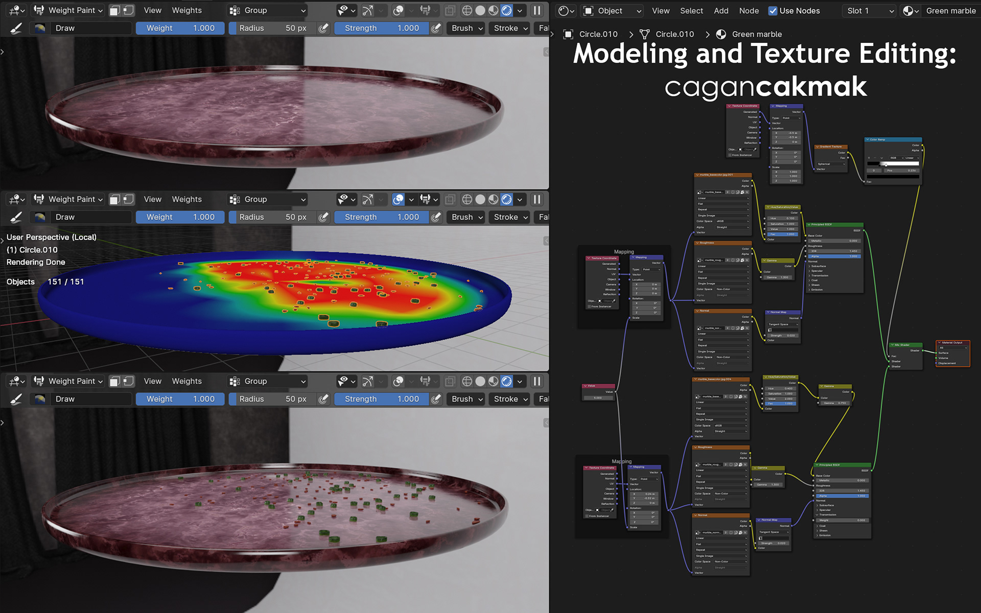Select rendered shading in top viewport
This screenshot has width=981, height=613.
[507, 10]
